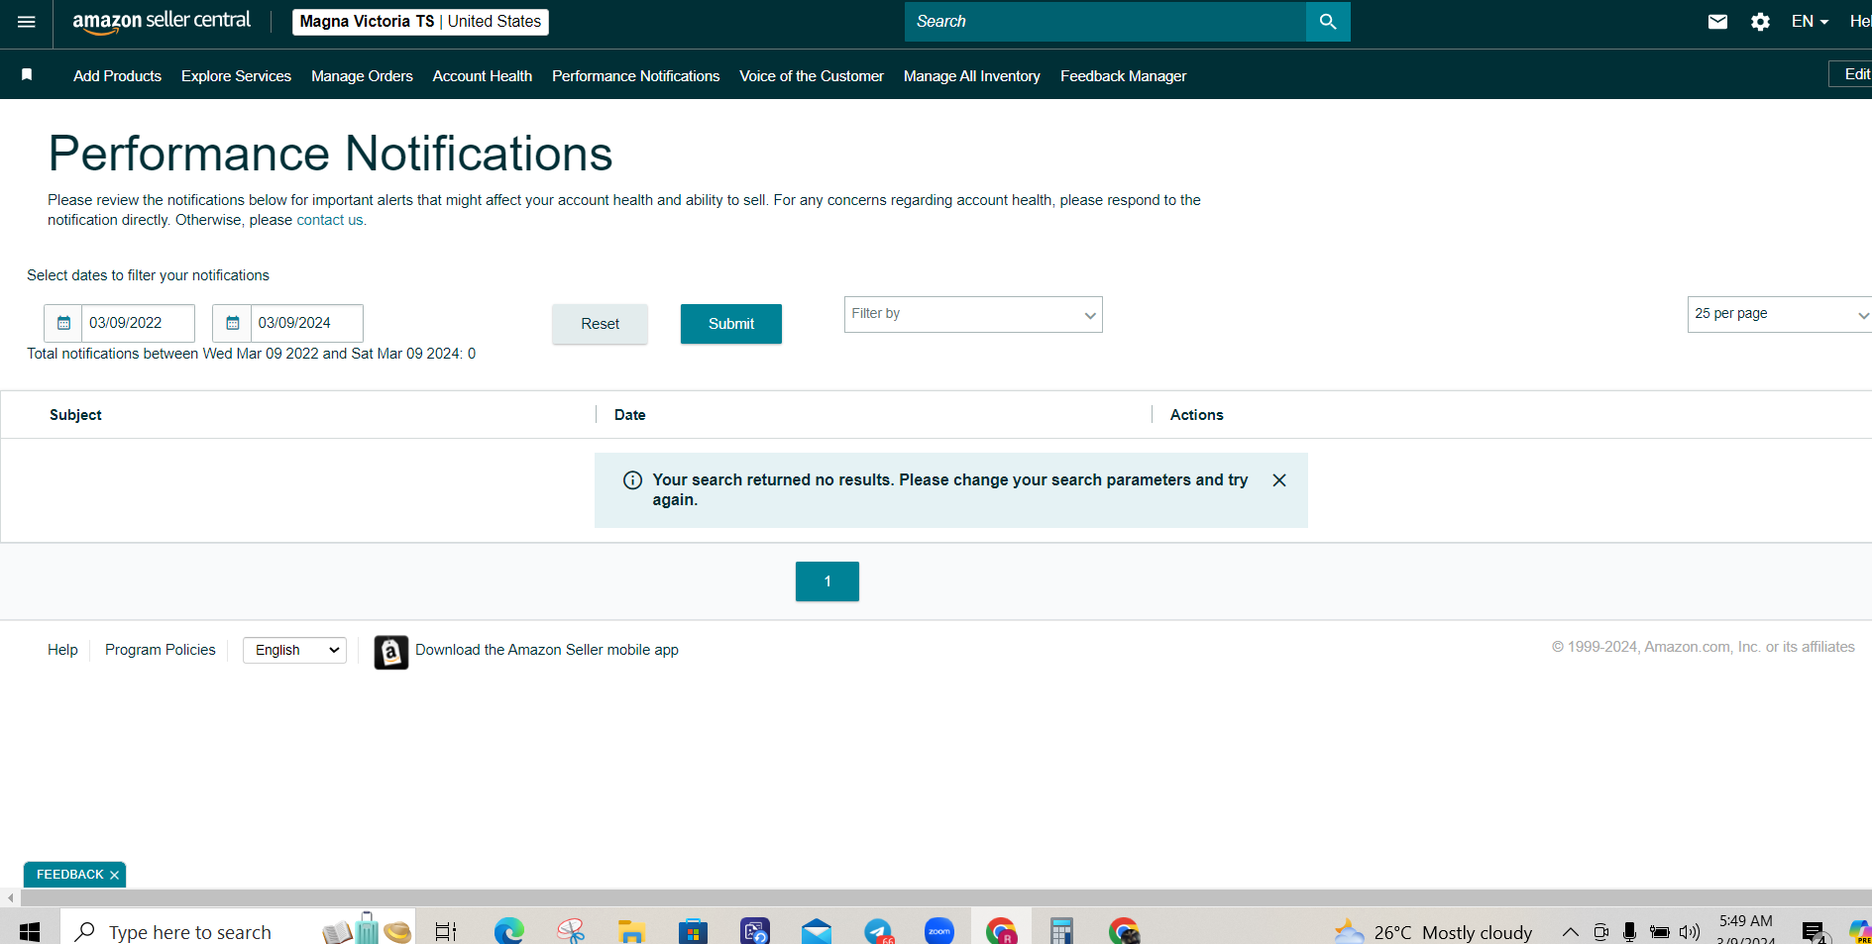Click the Reset button
Viewport: 1872px width, 944px height.
[x=600, y=324]
